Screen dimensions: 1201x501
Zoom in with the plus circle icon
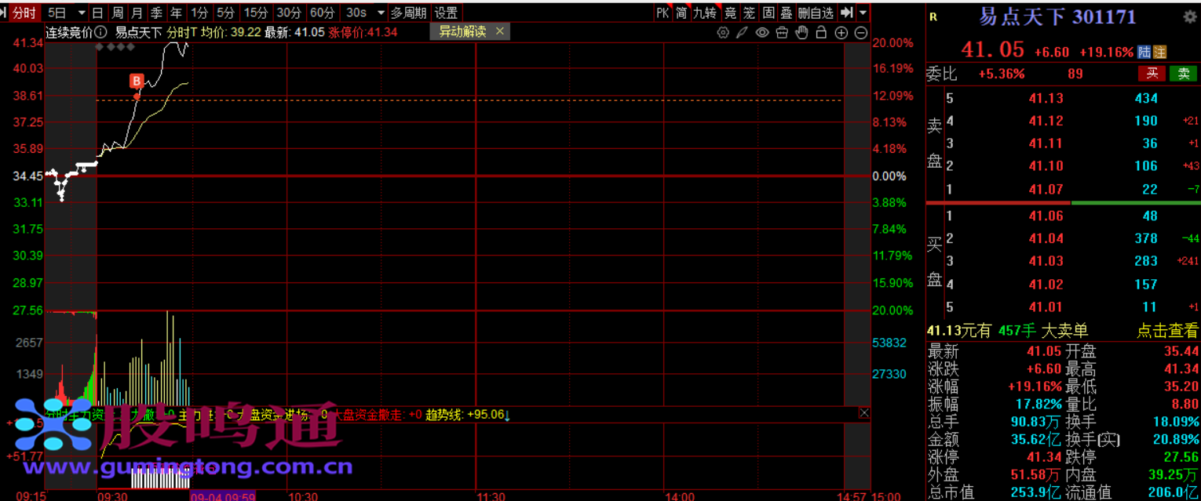[841, 32]
